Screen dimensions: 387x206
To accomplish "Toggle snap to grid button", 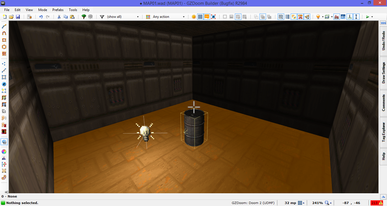I will tap(281, 17).
